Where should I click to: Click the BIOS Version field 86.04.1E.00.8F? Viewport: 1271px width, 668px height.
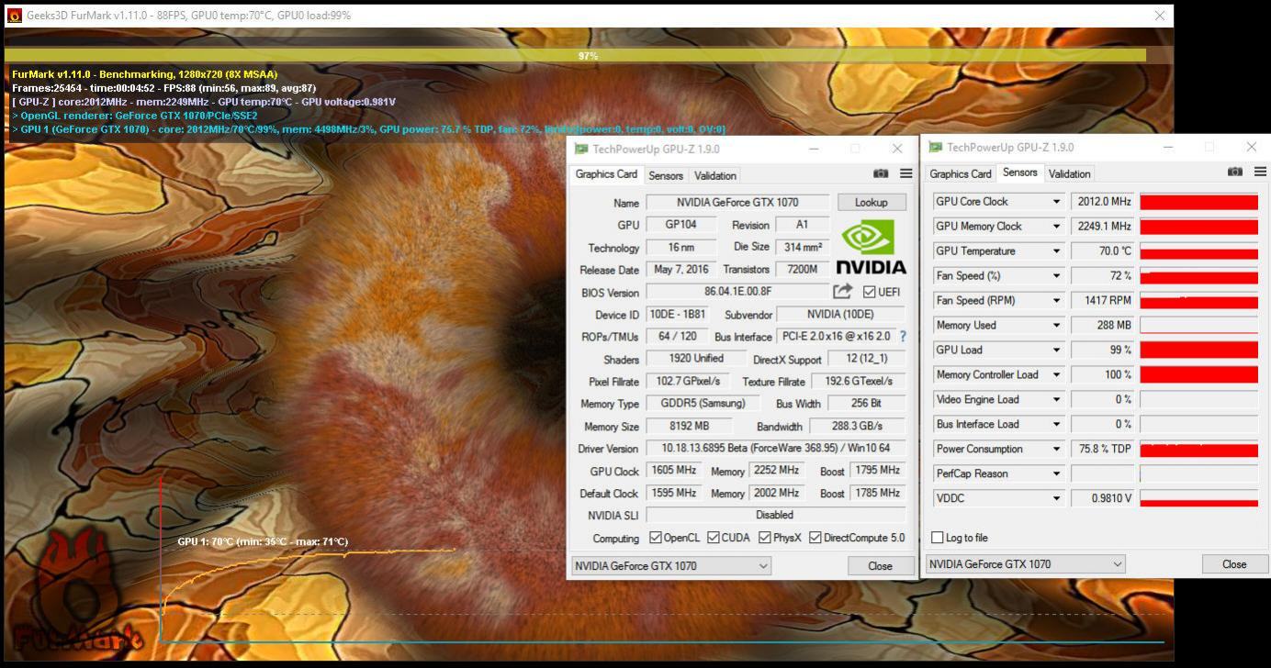pyautogui.click(x=737, y=292)
